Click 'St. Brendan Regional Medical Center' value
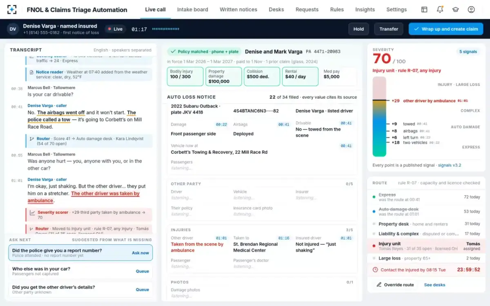Image resolution: width=490 pixels, height=306 pixels. (255, 247)
